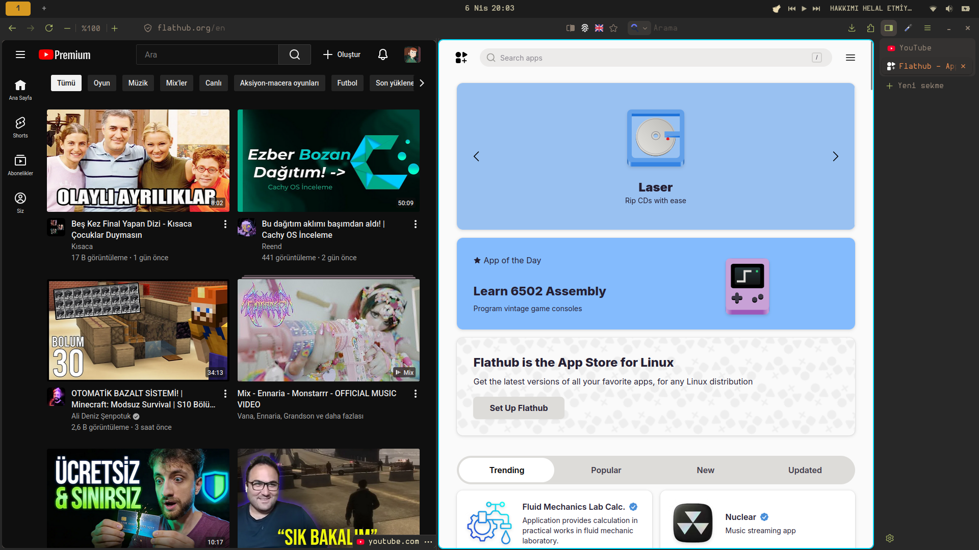Image resolution: width=979 pixels, height=550 pixels.
Task: Show more YouTube category chips with the arrow
Action: 422,83
